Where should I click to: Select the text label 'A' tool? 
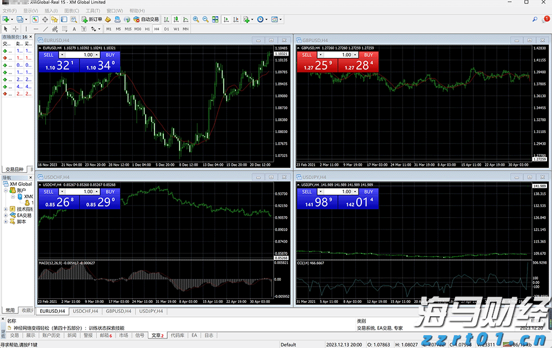(74, 29)
